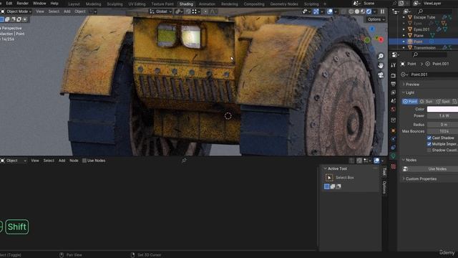Toggle Multiple Importance checkbox

point(429,144)
